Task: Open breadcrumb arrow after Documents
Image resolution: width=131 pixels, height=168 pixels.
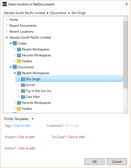Action: [69, 13]
